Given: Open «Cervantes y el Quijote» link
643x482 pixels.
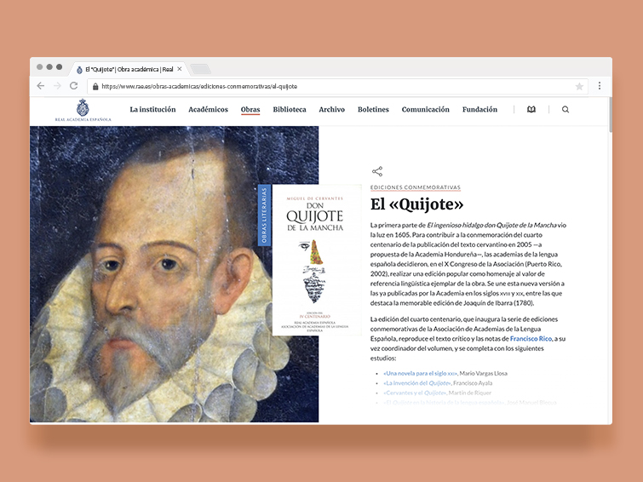Looking at the screenshot, I should (x=414, y=393).
